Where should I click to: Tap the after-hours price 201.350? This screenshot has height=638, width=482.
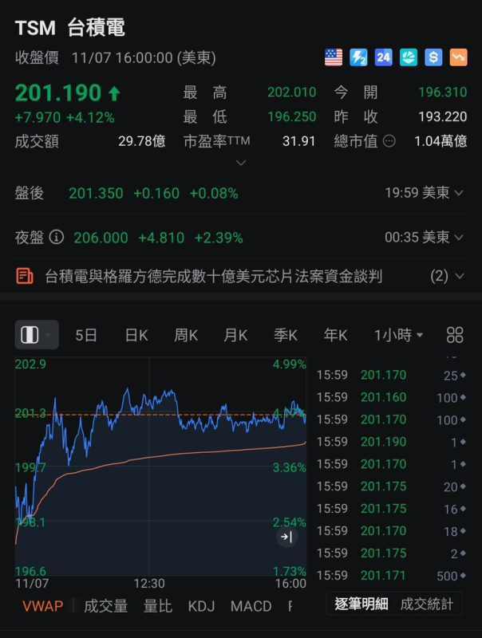point(96,193)
